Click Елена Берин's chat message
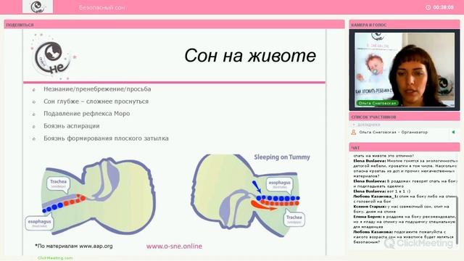464x261 pixels. click(x=405, y=222)
